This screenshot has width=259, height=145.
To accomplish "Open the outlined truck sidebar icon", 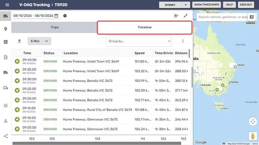I will point(6,88).
